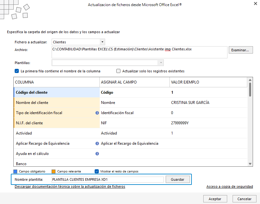Expand the Plantillas dropdown
The height and width of the screenshot is (204, 260).
161,63
